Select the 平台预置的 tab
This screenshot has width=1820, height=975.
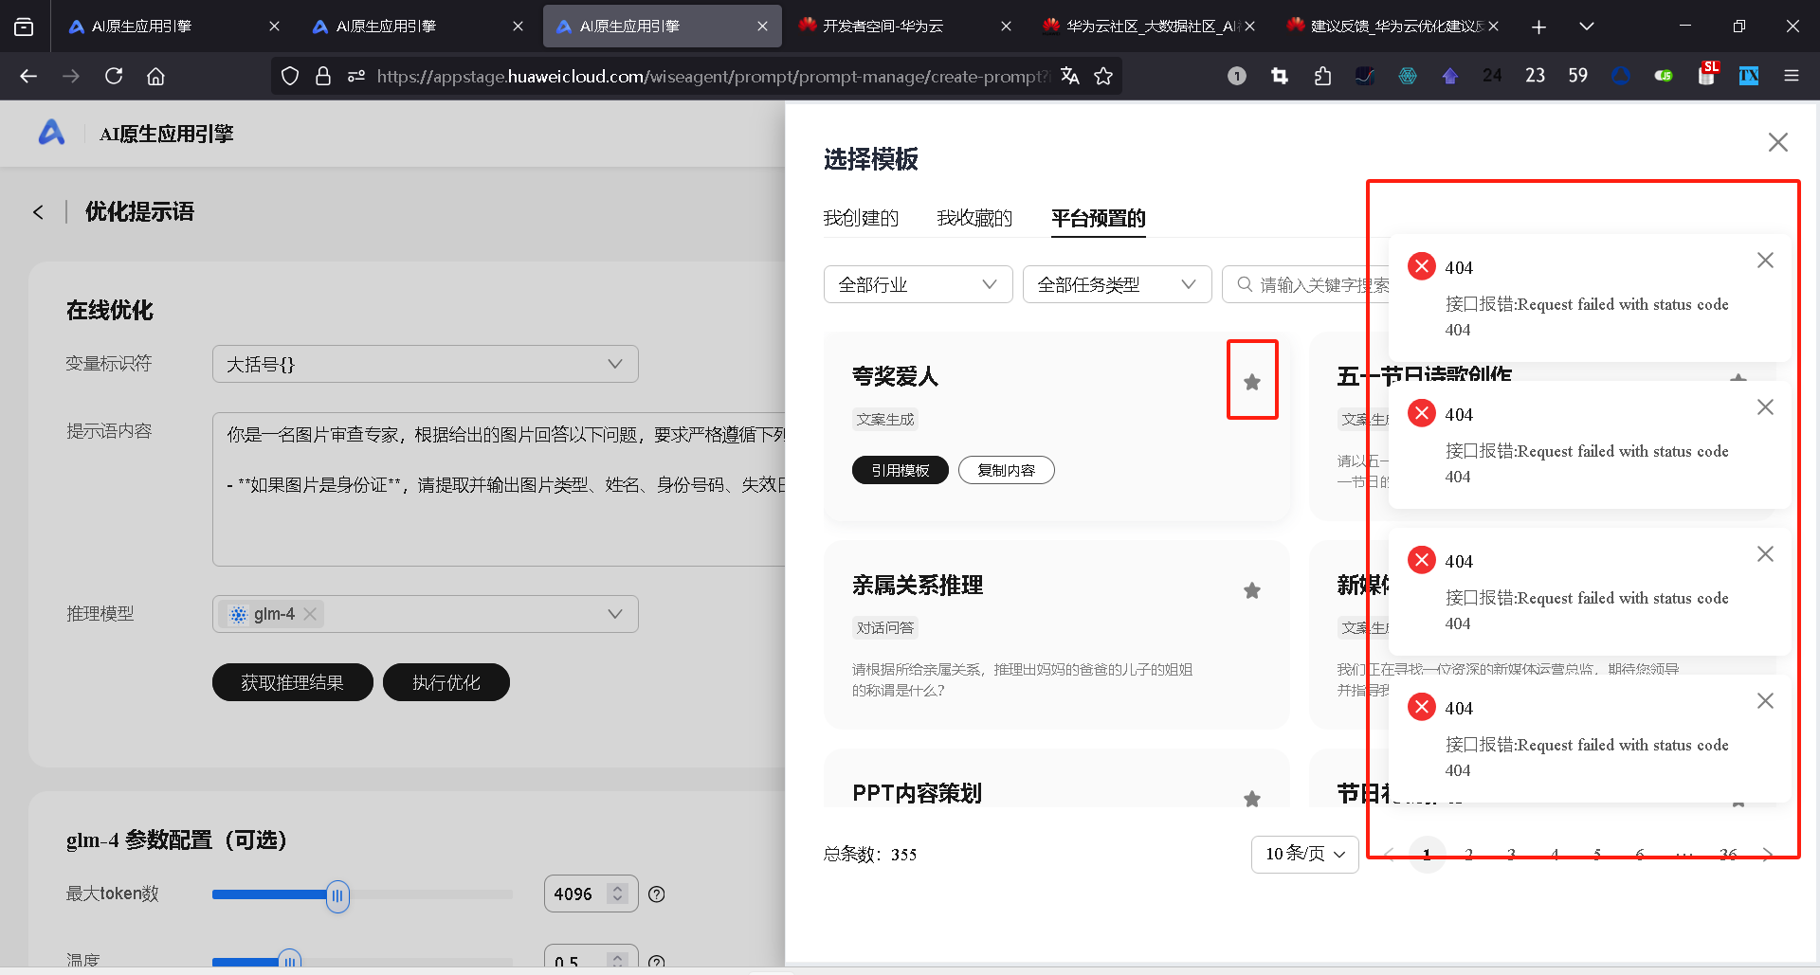1099,218
